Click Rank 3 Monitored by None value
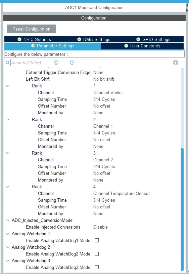Image resolution: width=189 pixels, height=276 pixels. coord(98,180)
